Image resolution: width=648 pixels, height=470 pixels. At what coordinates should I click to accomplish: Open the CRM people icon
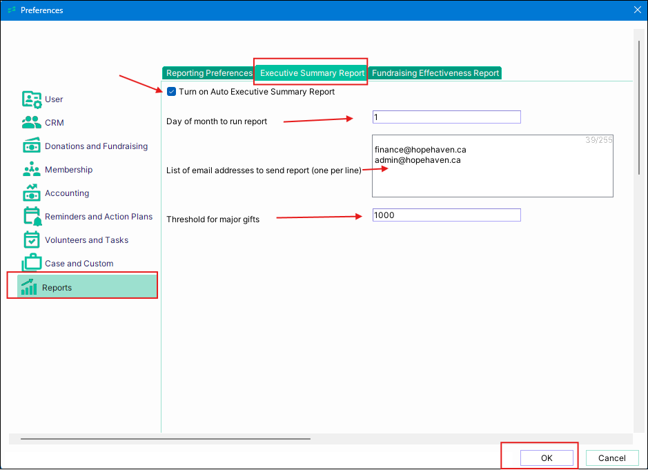(x=32, y=123)
